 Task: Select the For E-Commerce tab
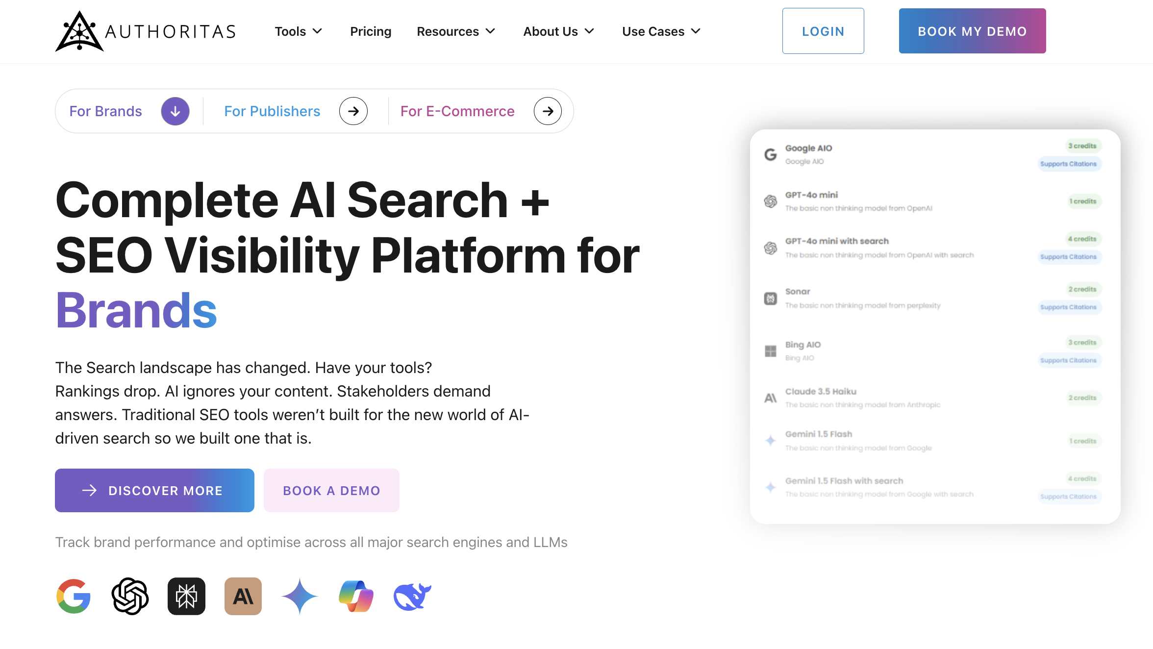click(457, 111)
